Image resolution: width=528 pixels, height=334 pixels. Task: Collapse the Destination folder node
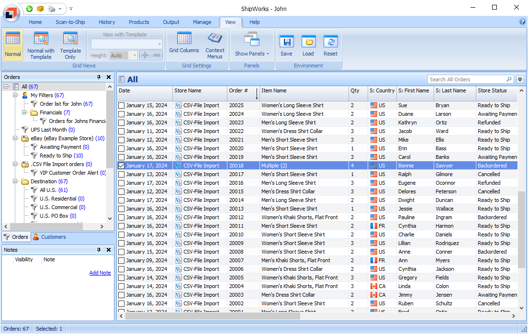(15, 181)
